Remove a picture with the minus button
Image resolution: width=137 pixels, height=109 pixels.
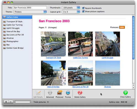[x=11, y=102]
